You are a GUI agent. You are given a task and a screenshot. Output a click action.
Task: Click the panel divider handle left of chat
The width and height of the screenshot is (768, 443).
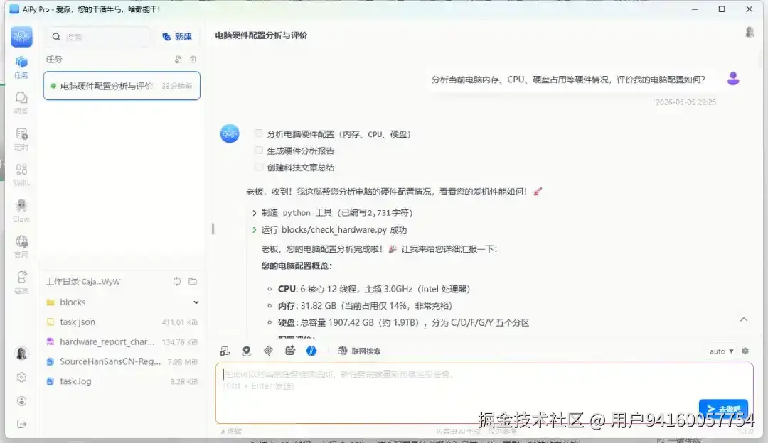coord(213,229)
